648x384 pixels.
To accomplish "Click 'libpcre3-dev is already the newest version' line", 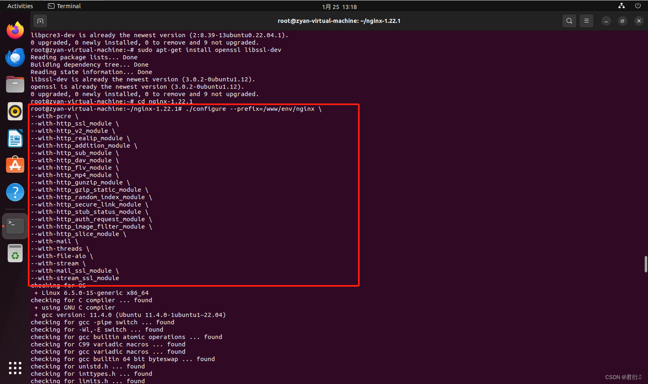I will [160, 35].
